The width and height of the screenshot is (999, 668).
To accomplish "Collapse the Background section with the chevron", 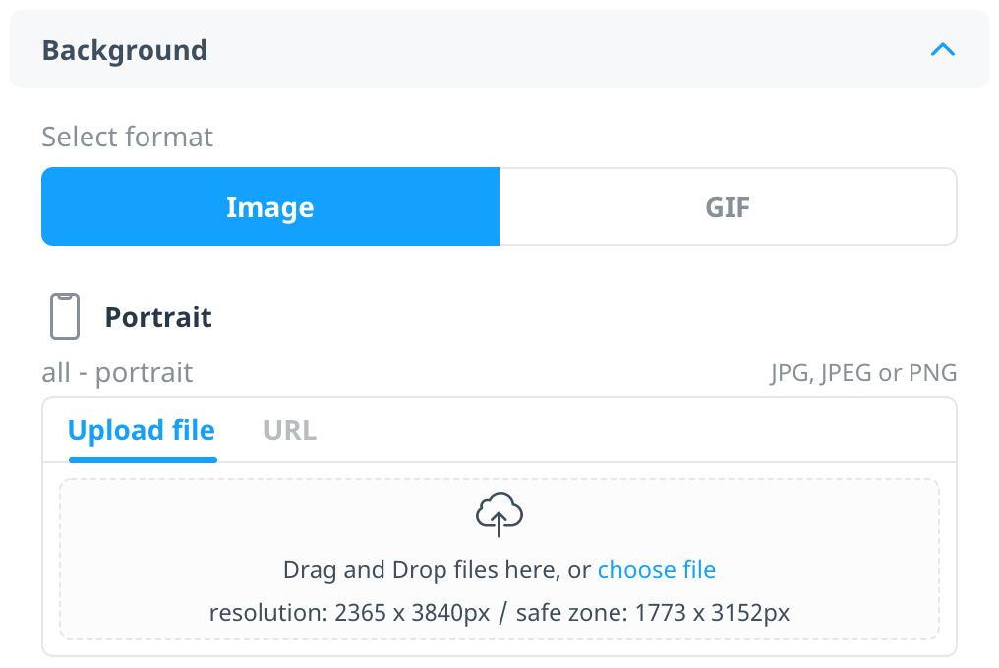I will click(x=942, y=50).
